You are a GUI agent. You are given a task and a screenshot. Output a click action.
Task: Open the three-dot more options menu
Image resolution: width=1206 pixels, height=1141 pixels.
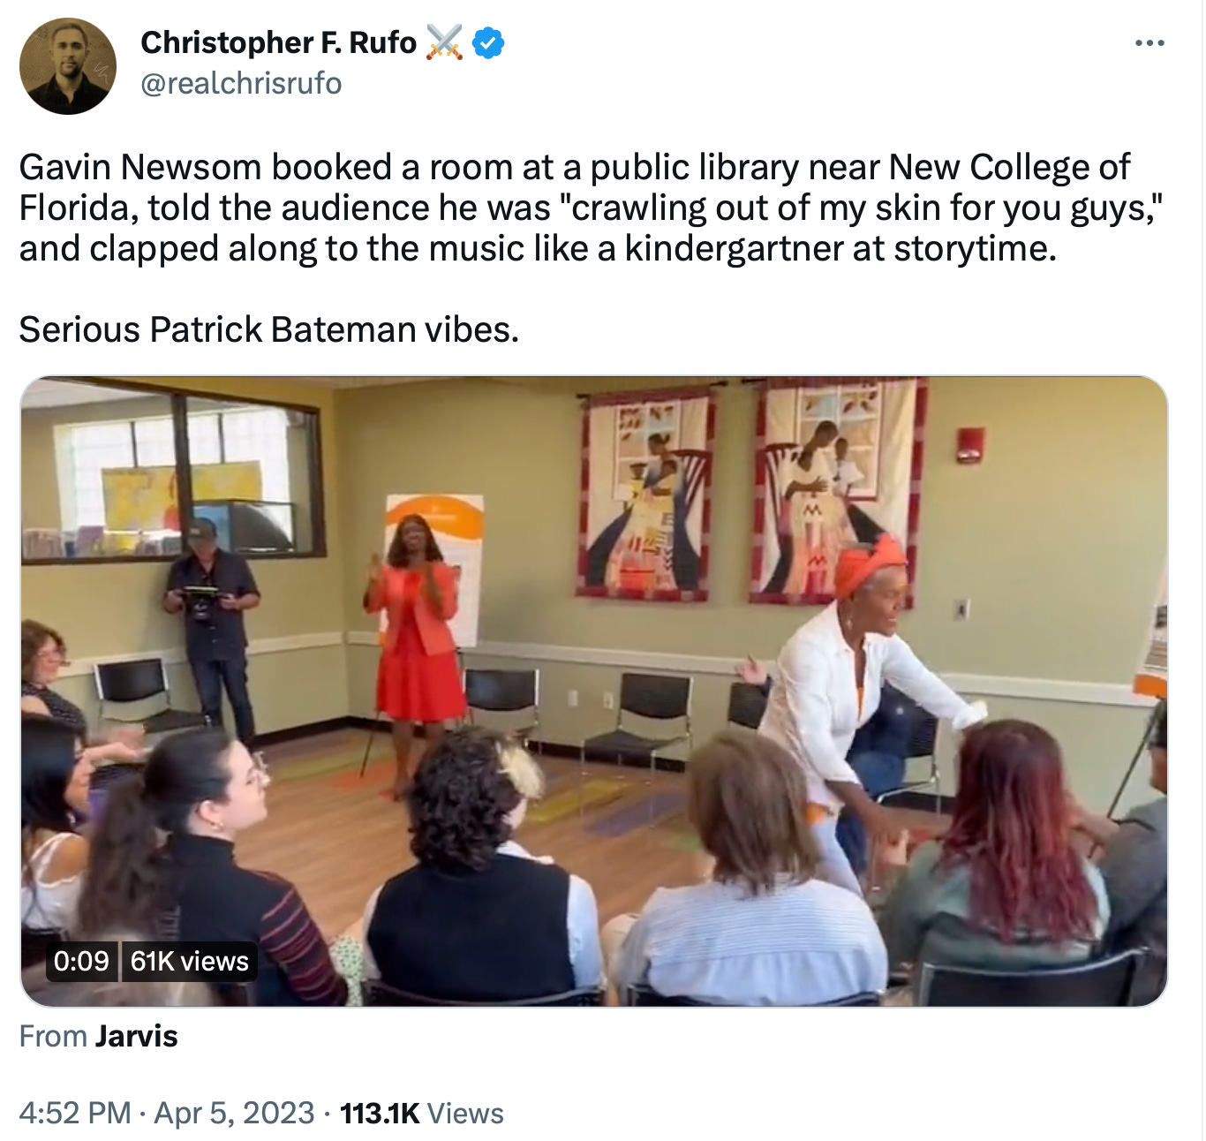coord(1149,43)
